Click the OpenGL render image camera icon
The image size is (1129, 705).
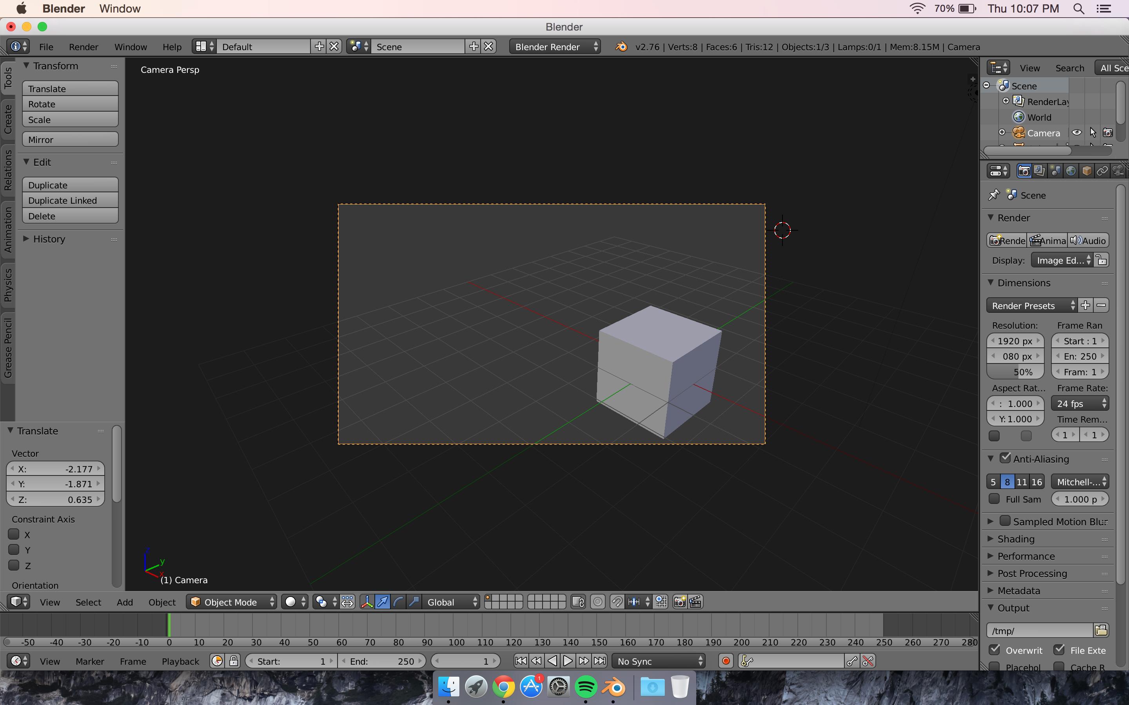pyautogui.click(x=680, y=602)
